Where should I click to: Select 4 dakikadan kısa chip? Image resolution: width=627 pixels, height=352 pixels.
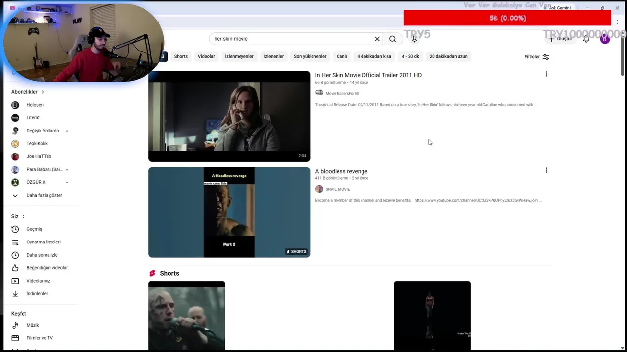[x=374, y=56]
